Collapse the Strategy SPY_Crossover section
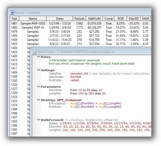 click(x=38, y=100)
